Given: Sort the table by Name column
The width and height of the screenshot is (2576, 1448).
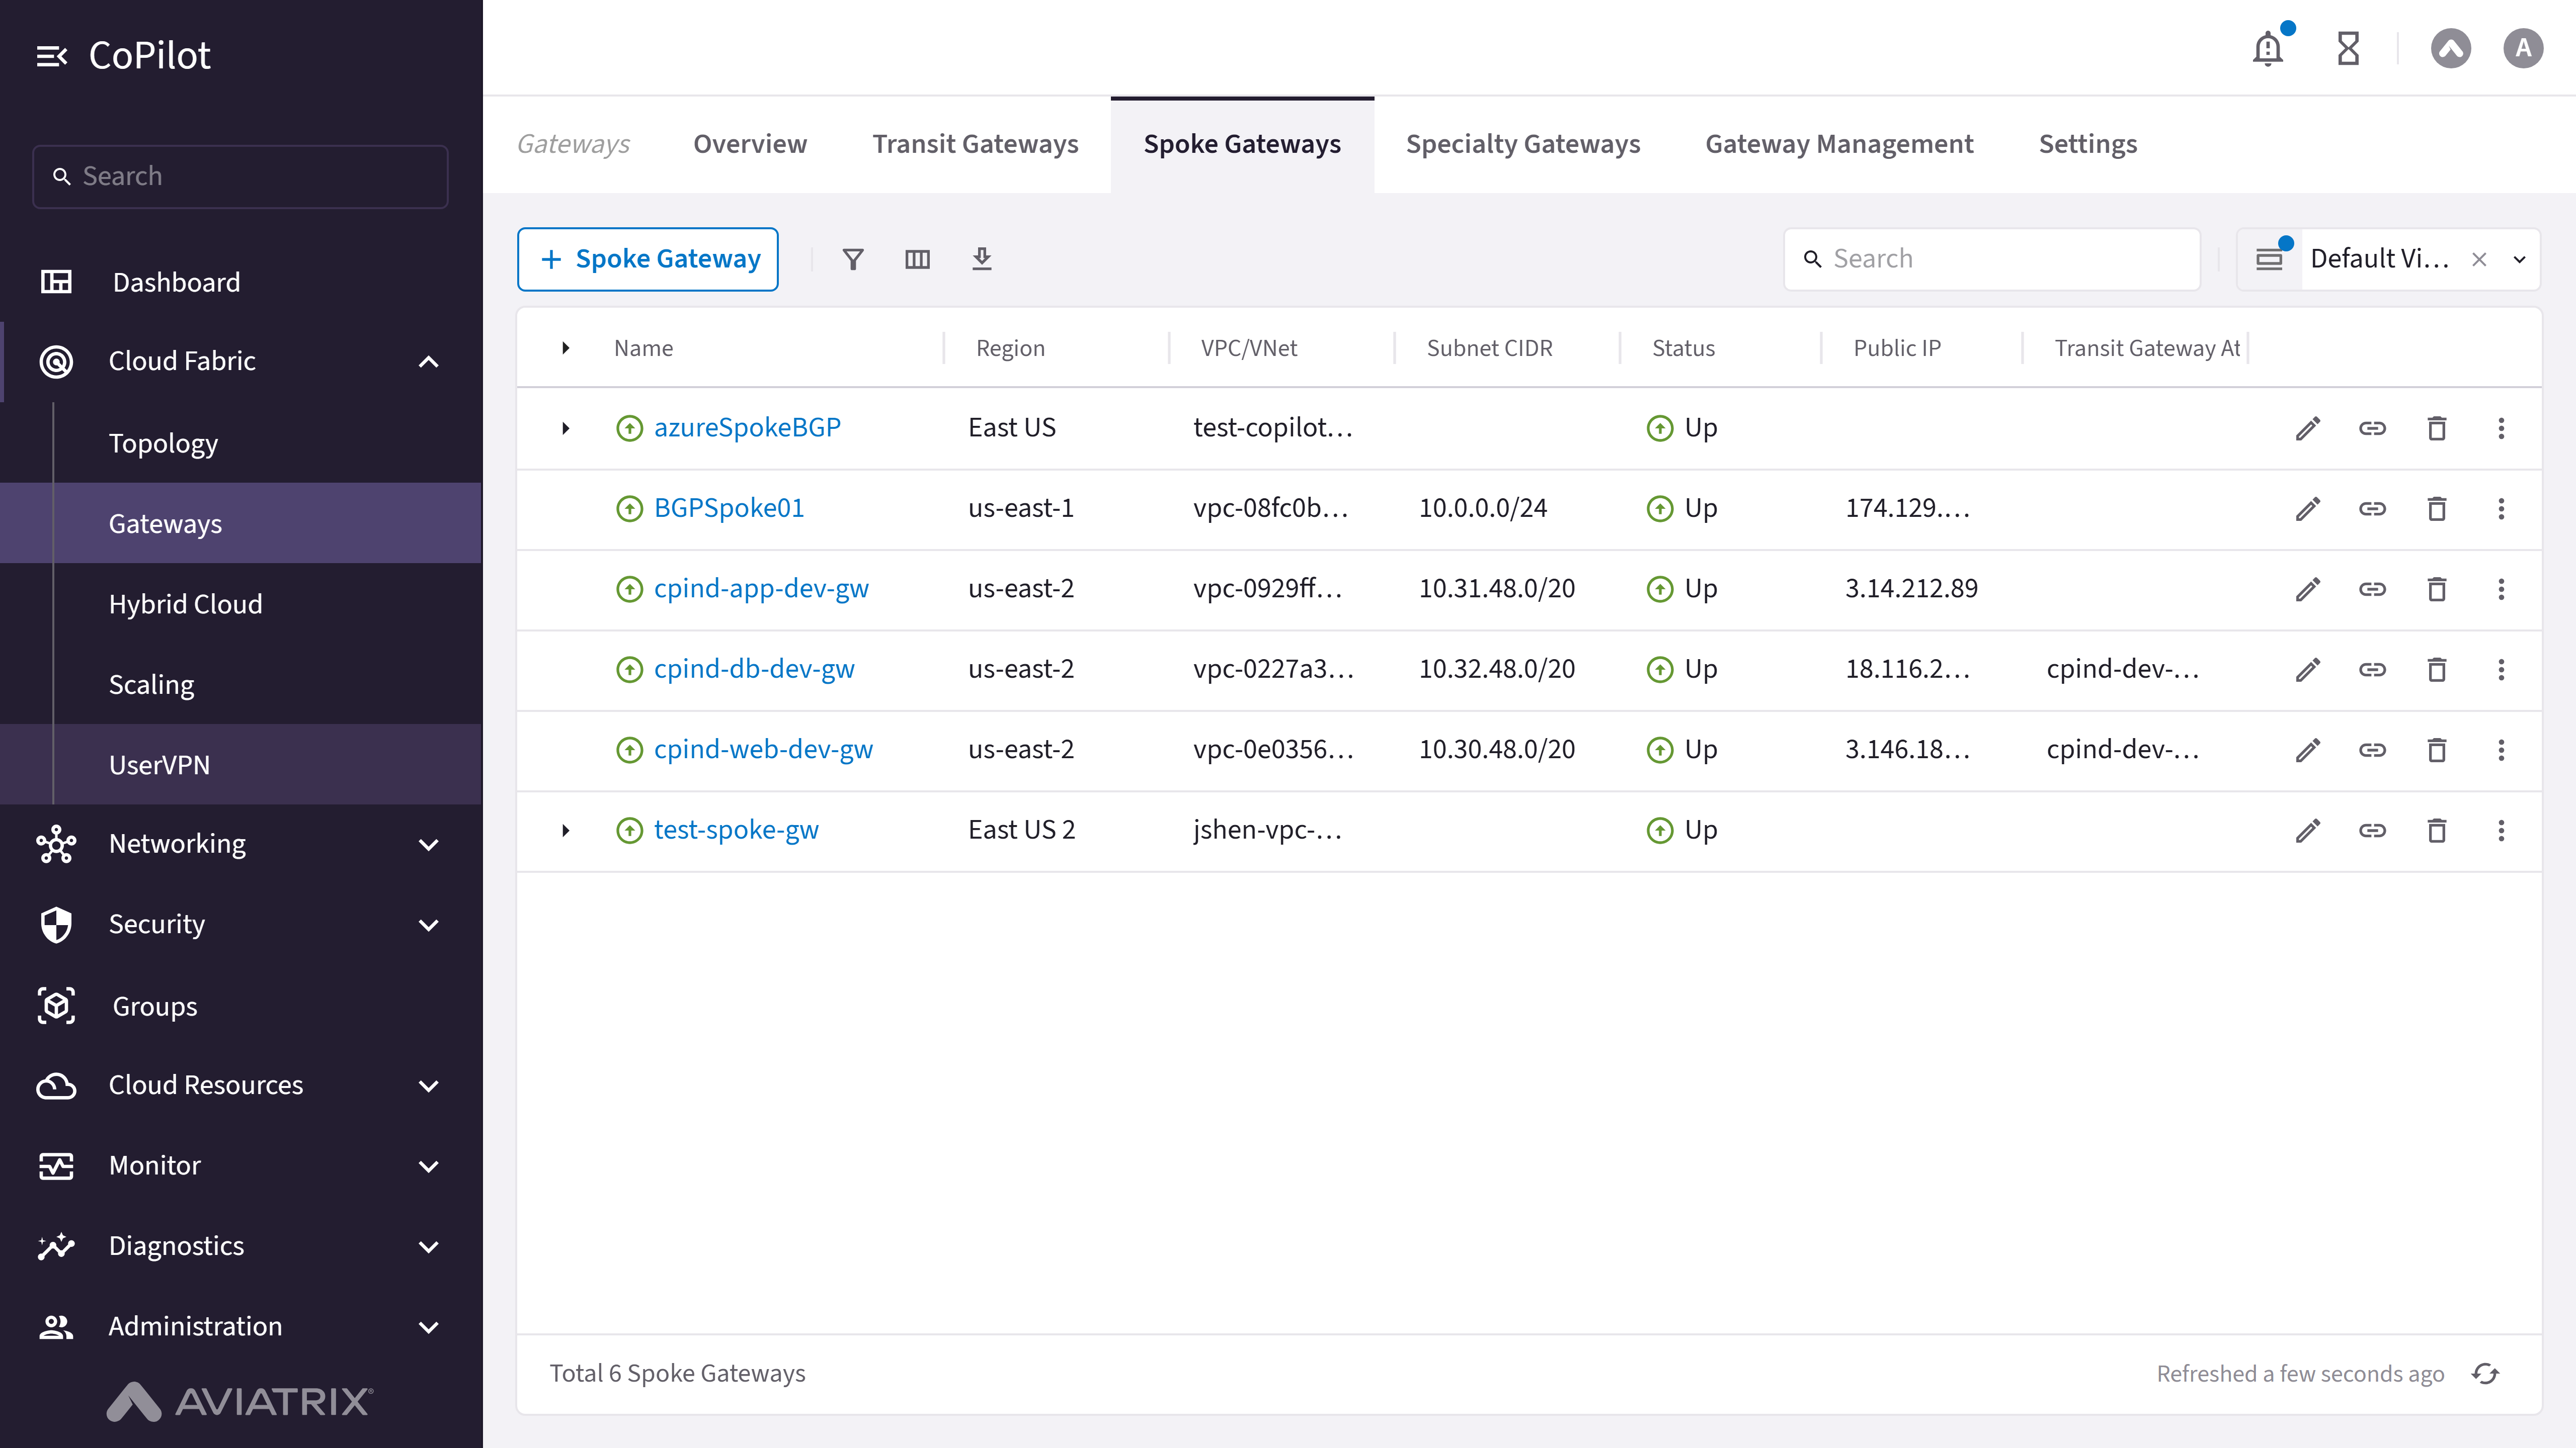Looking at the screenshot, I should pyautogui.click(x=643, y=348).
